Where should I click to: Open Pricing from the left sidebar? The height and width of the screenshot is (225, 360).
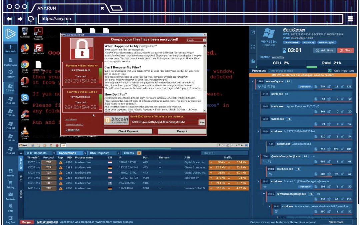click(x=10, y=184)
